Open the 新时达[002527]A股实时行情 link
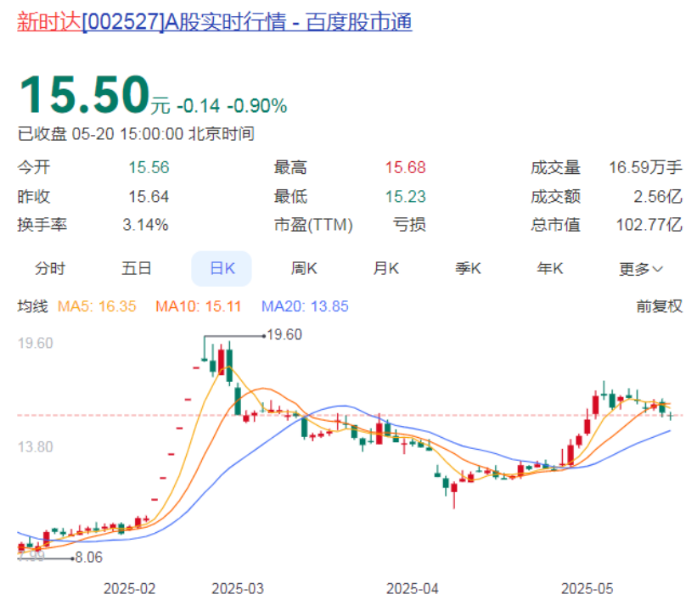This screenshot has width=697, height=611. coord(215,22)
